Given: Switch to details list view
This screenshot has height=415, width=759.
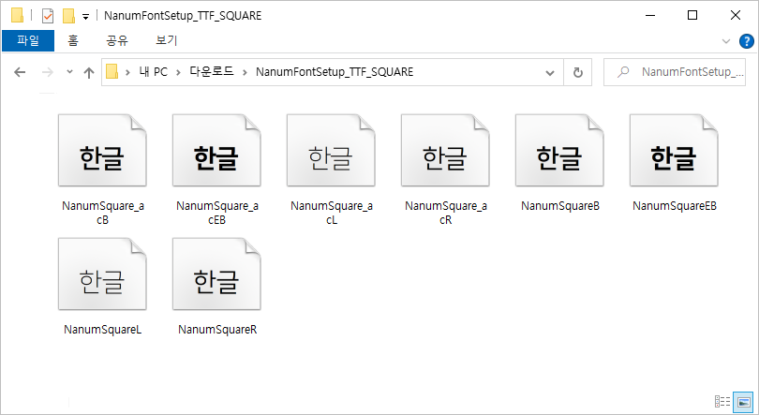Looking at the screenshot, I should tap(722, 401).
